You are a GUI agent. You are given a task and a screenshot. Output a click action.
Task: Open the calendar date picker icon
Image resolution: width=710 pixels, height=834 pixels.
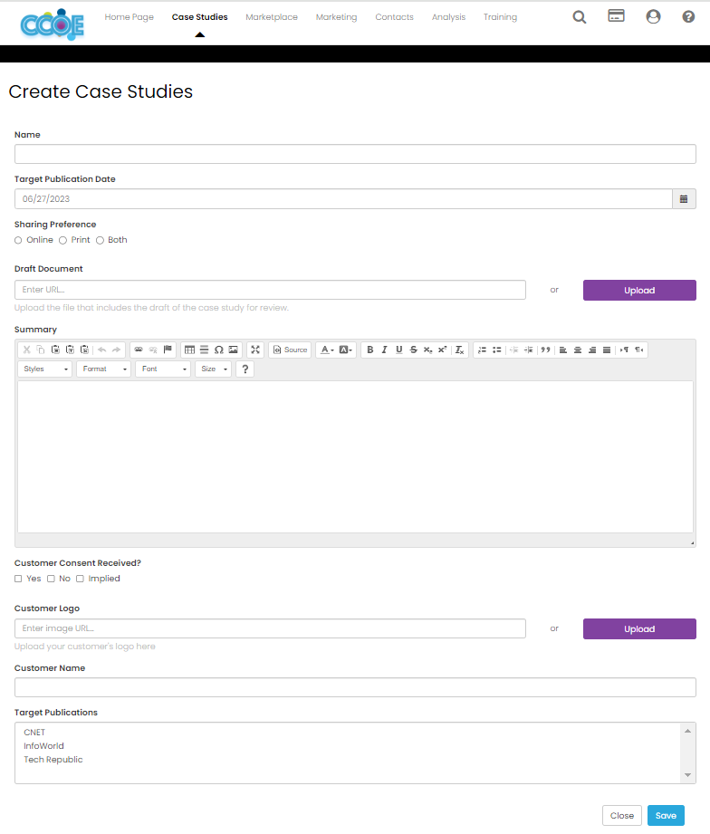(684, 199)
